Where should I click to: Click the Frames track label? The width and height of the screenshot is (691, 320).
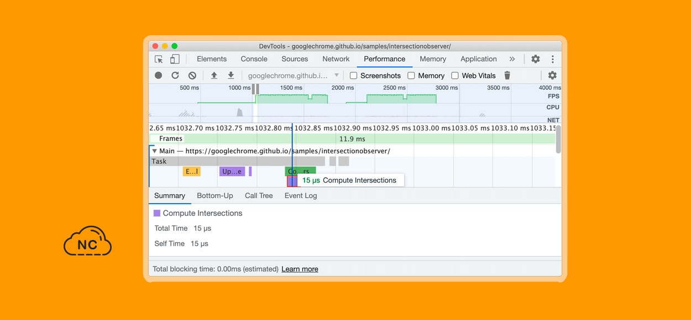[171, 139]
